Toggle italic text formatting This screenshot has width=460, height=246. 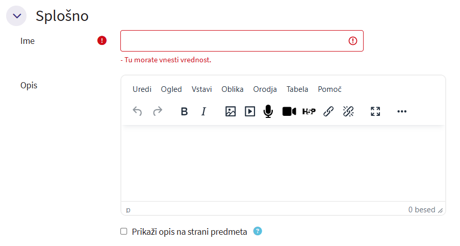pyautogui.click(x=203, y=111)
